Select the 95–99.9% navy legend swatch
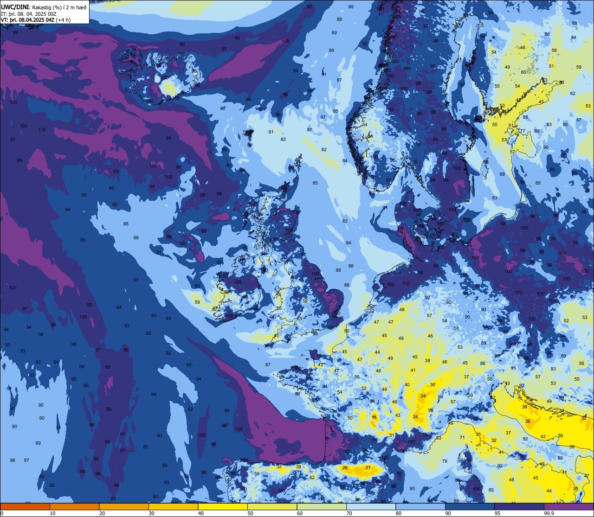The height and width of the screenshot is (517, 594). tap(519, 506)
